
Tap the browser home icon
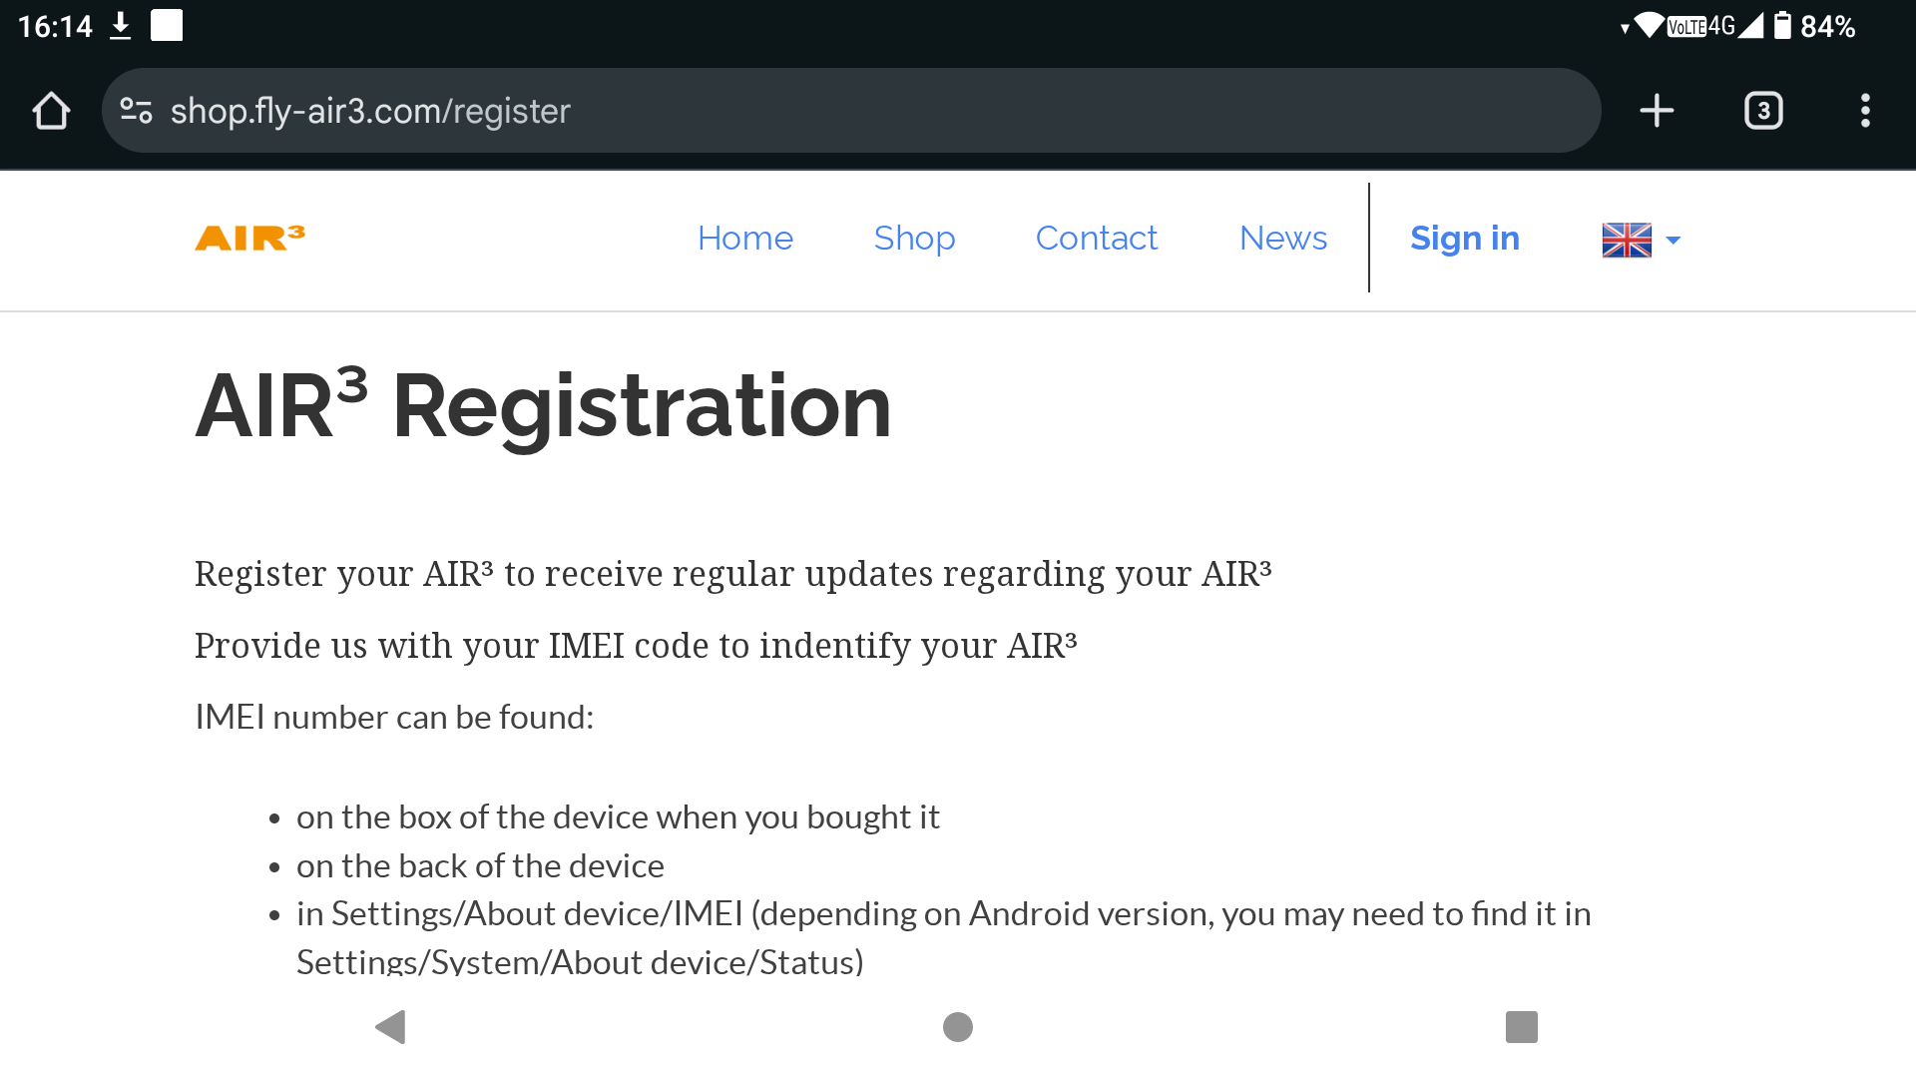[x=51, y=111]
